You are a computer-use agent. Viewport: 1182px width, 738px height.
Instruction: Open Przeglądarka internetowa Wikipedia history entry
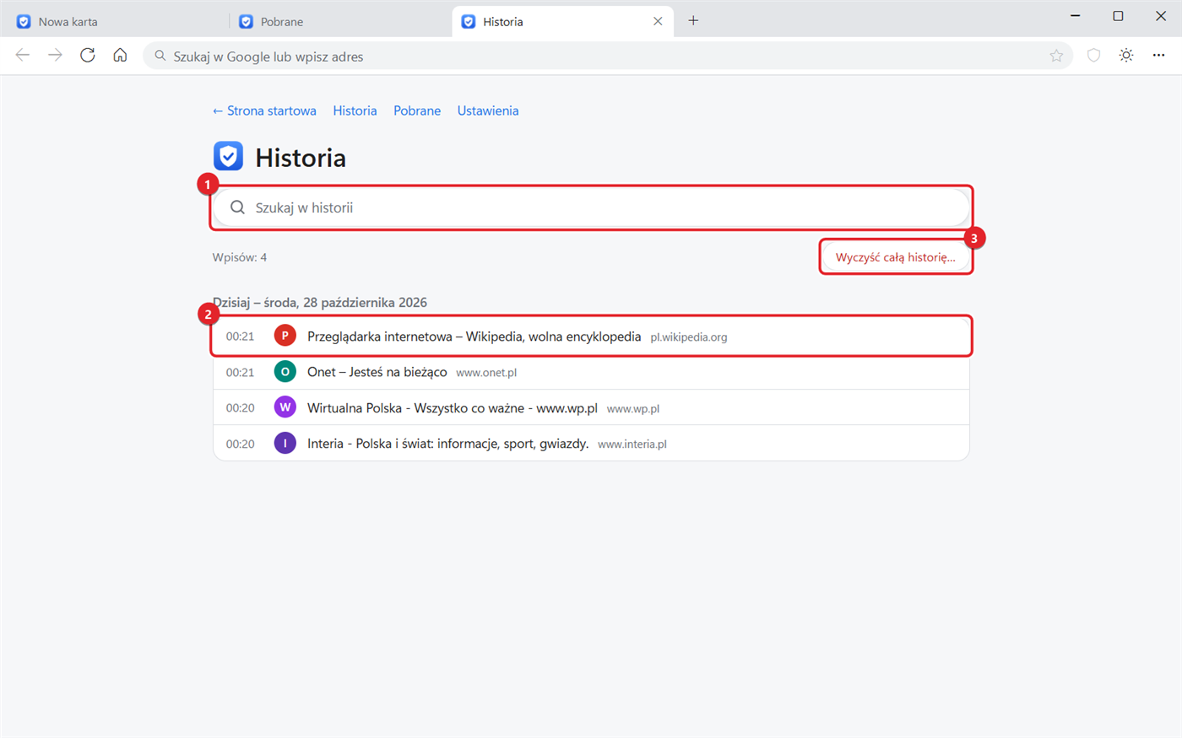click(x=591, y=337)
